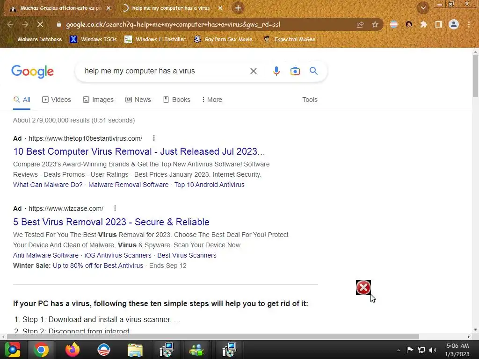Switch to Books results tab
This screenshot has height=359, width=479.
pyautogui.click(x=176, y=100)
